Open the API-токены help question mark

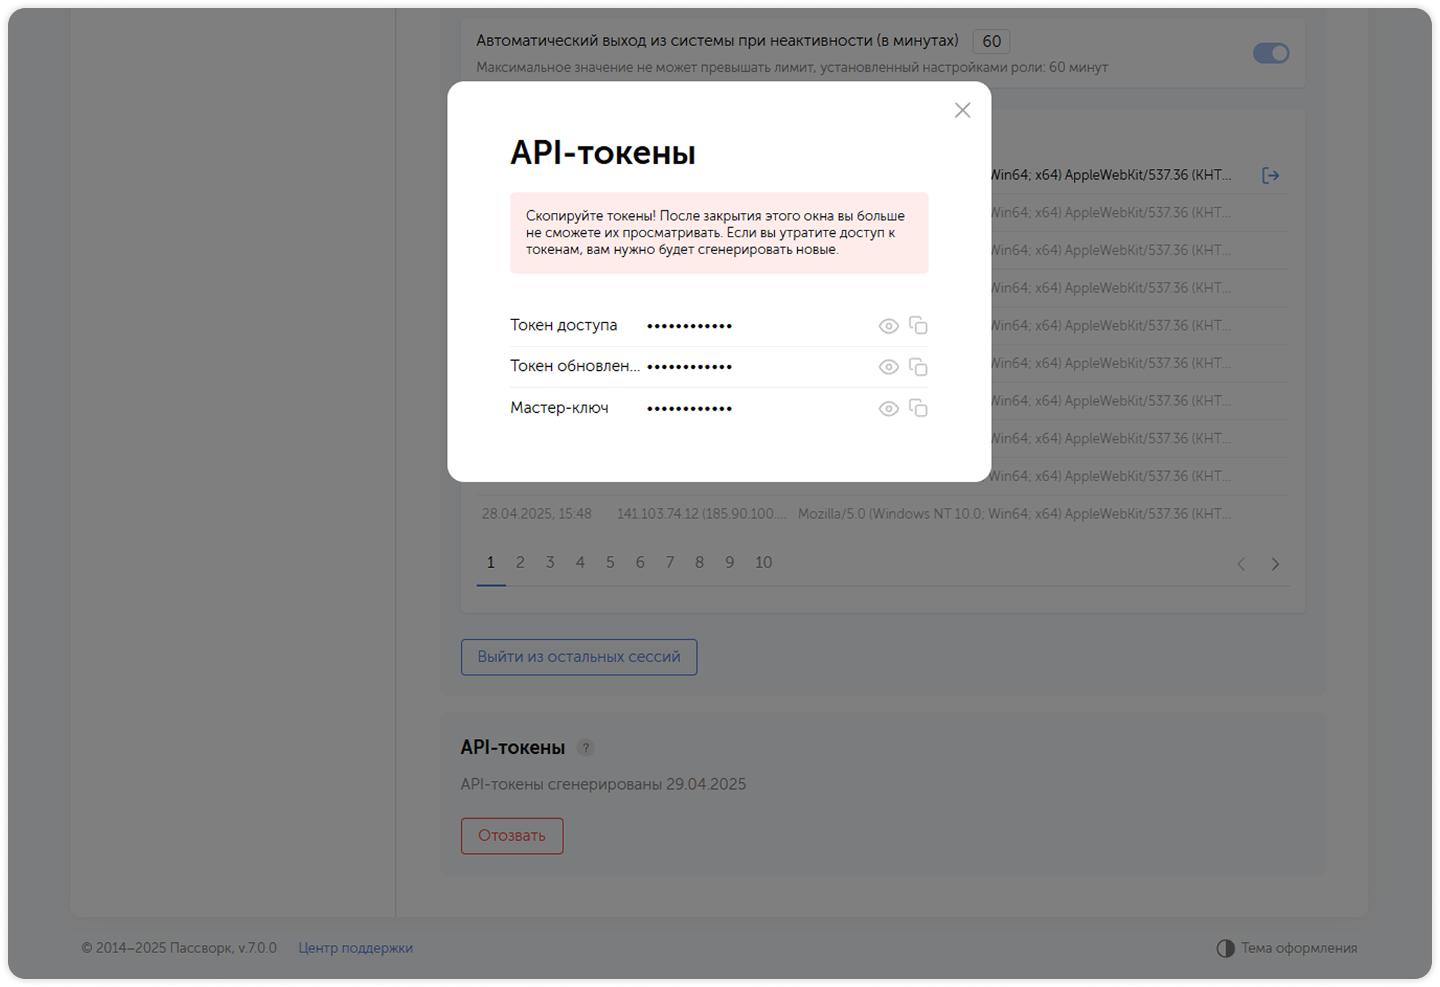586,748
